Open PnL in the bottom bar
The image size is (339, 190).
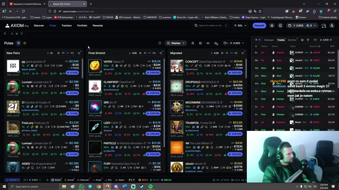tap(108, 180)
